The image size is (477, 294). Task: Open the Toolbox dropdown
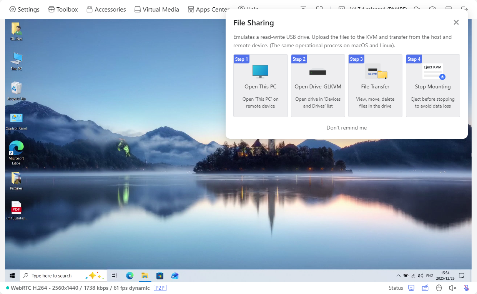63,9
